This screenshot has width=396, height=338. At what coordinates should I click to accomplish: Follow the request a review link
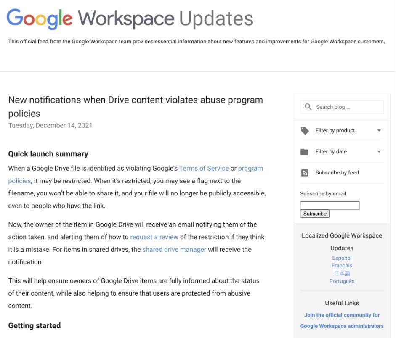click(x=154, y=237)
